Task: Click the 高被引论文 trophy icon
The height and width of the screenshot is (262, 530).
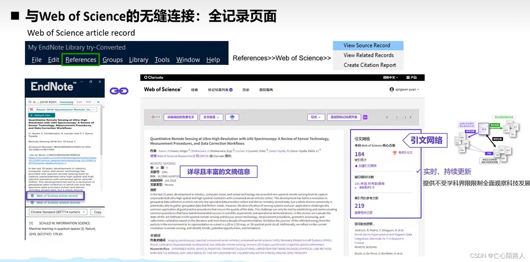Action: pos(395,153)
